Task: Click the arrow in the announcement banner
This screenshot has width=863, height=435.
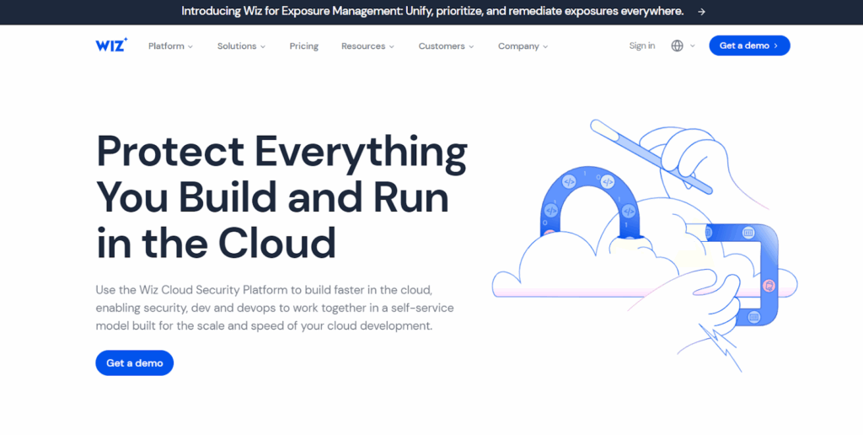Action: pyautogui.click(x=701, y=12)
